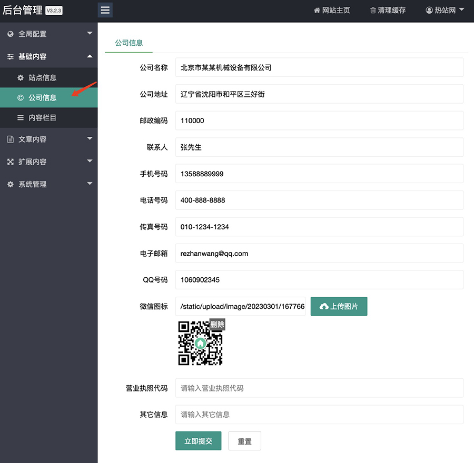Click the 上传图片 upload button
Viewport: 474px width, 463px height.
pos(339,306)
